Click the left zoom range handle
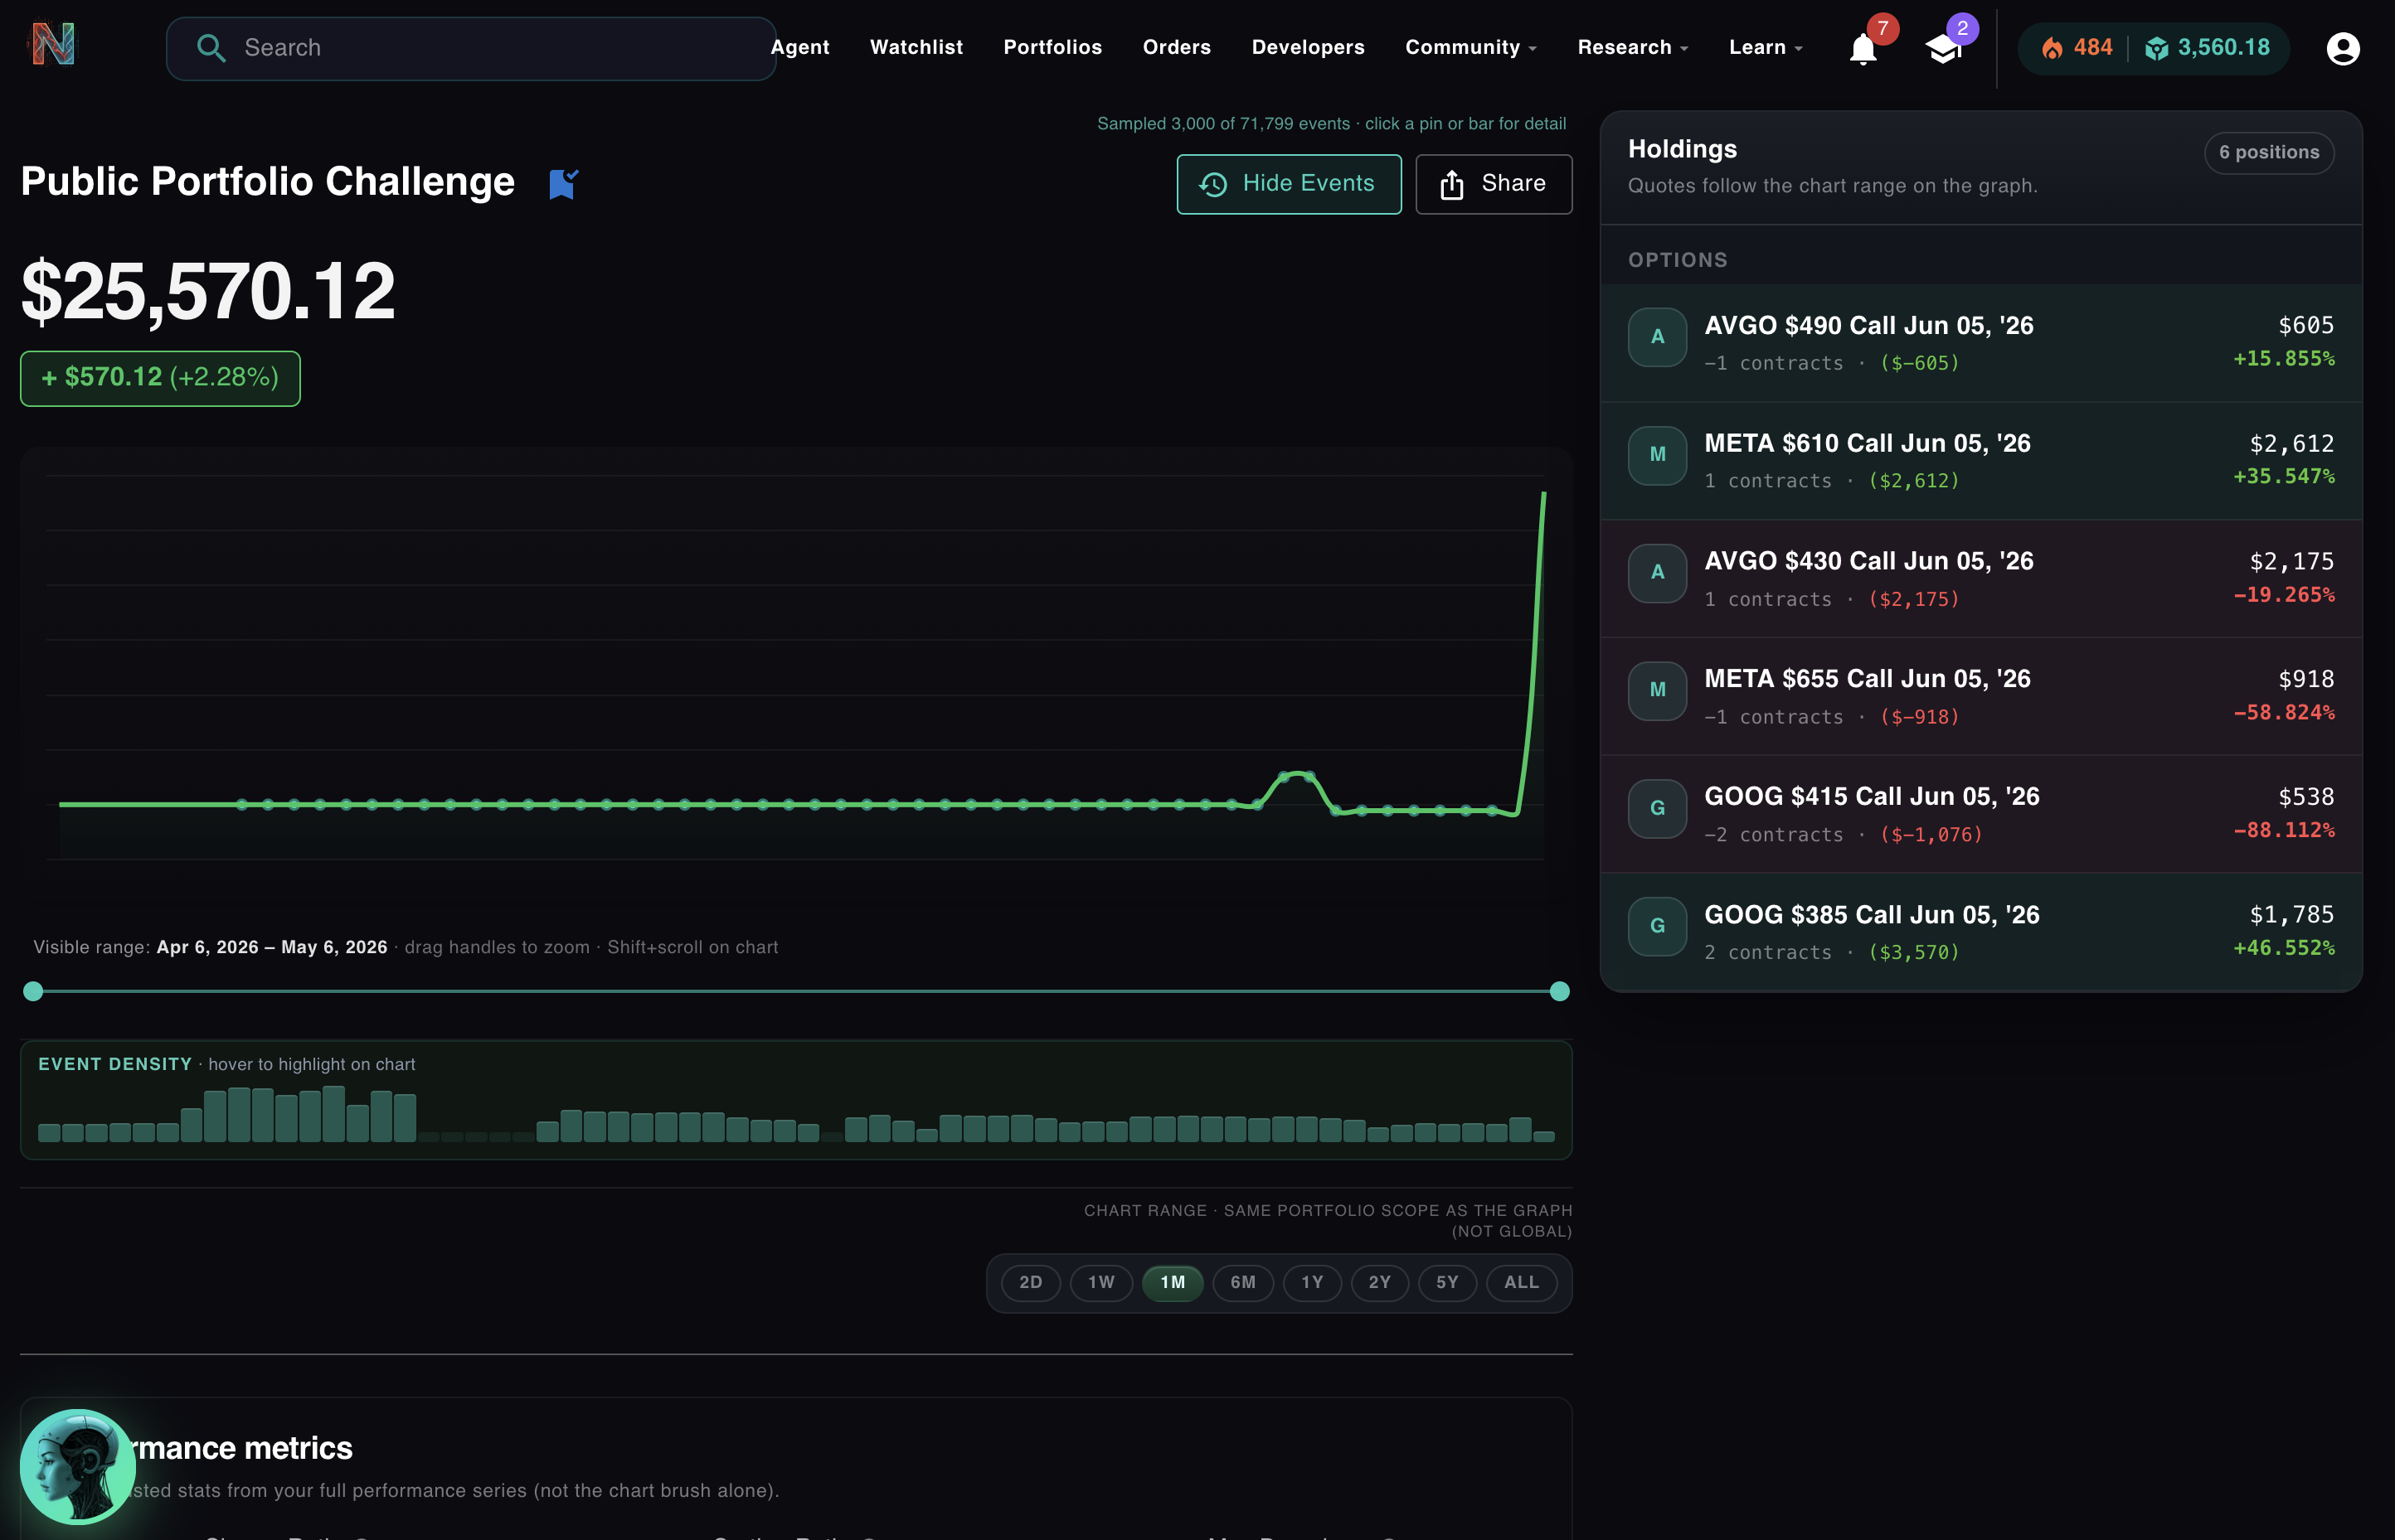The height and width of the screenshot is (1540, 2395). pyautogui.click(x=33, y=991)
